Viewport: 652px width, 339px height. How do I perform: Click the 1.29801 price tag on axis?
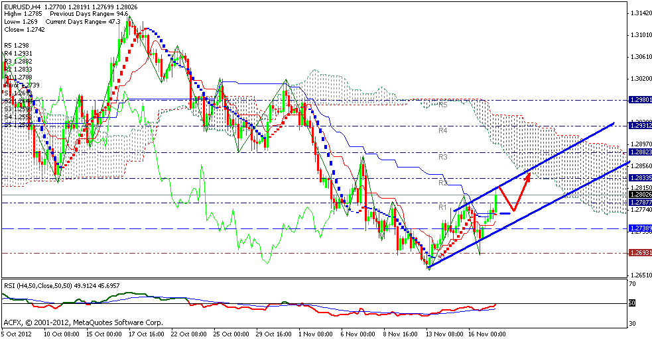click(x=639, y=100)
